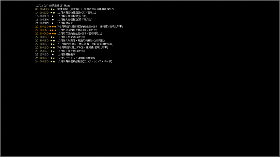Select 16:00 DEM 輸入物価指数(前月比) row

point(61,16)
